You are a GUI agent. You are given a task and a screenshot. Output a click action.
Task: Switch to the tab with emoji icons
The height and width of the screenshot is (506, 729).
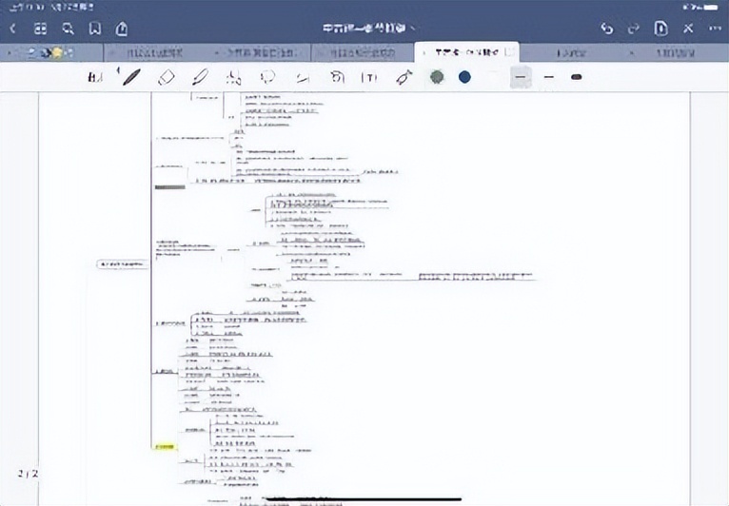coord(51,53)
